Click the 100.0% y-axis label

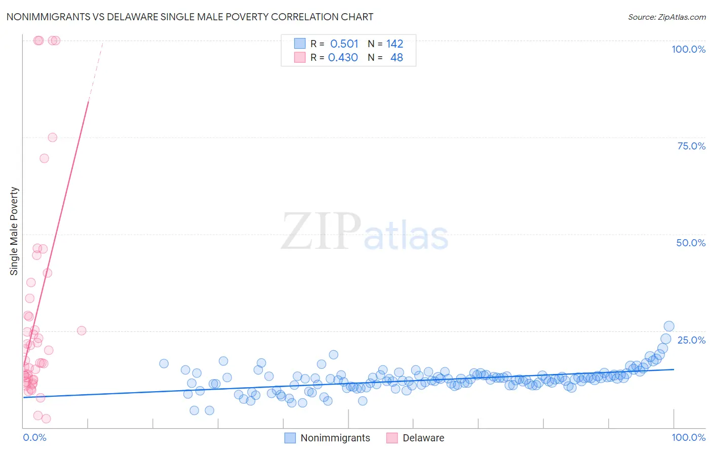(x=688, y=49)
